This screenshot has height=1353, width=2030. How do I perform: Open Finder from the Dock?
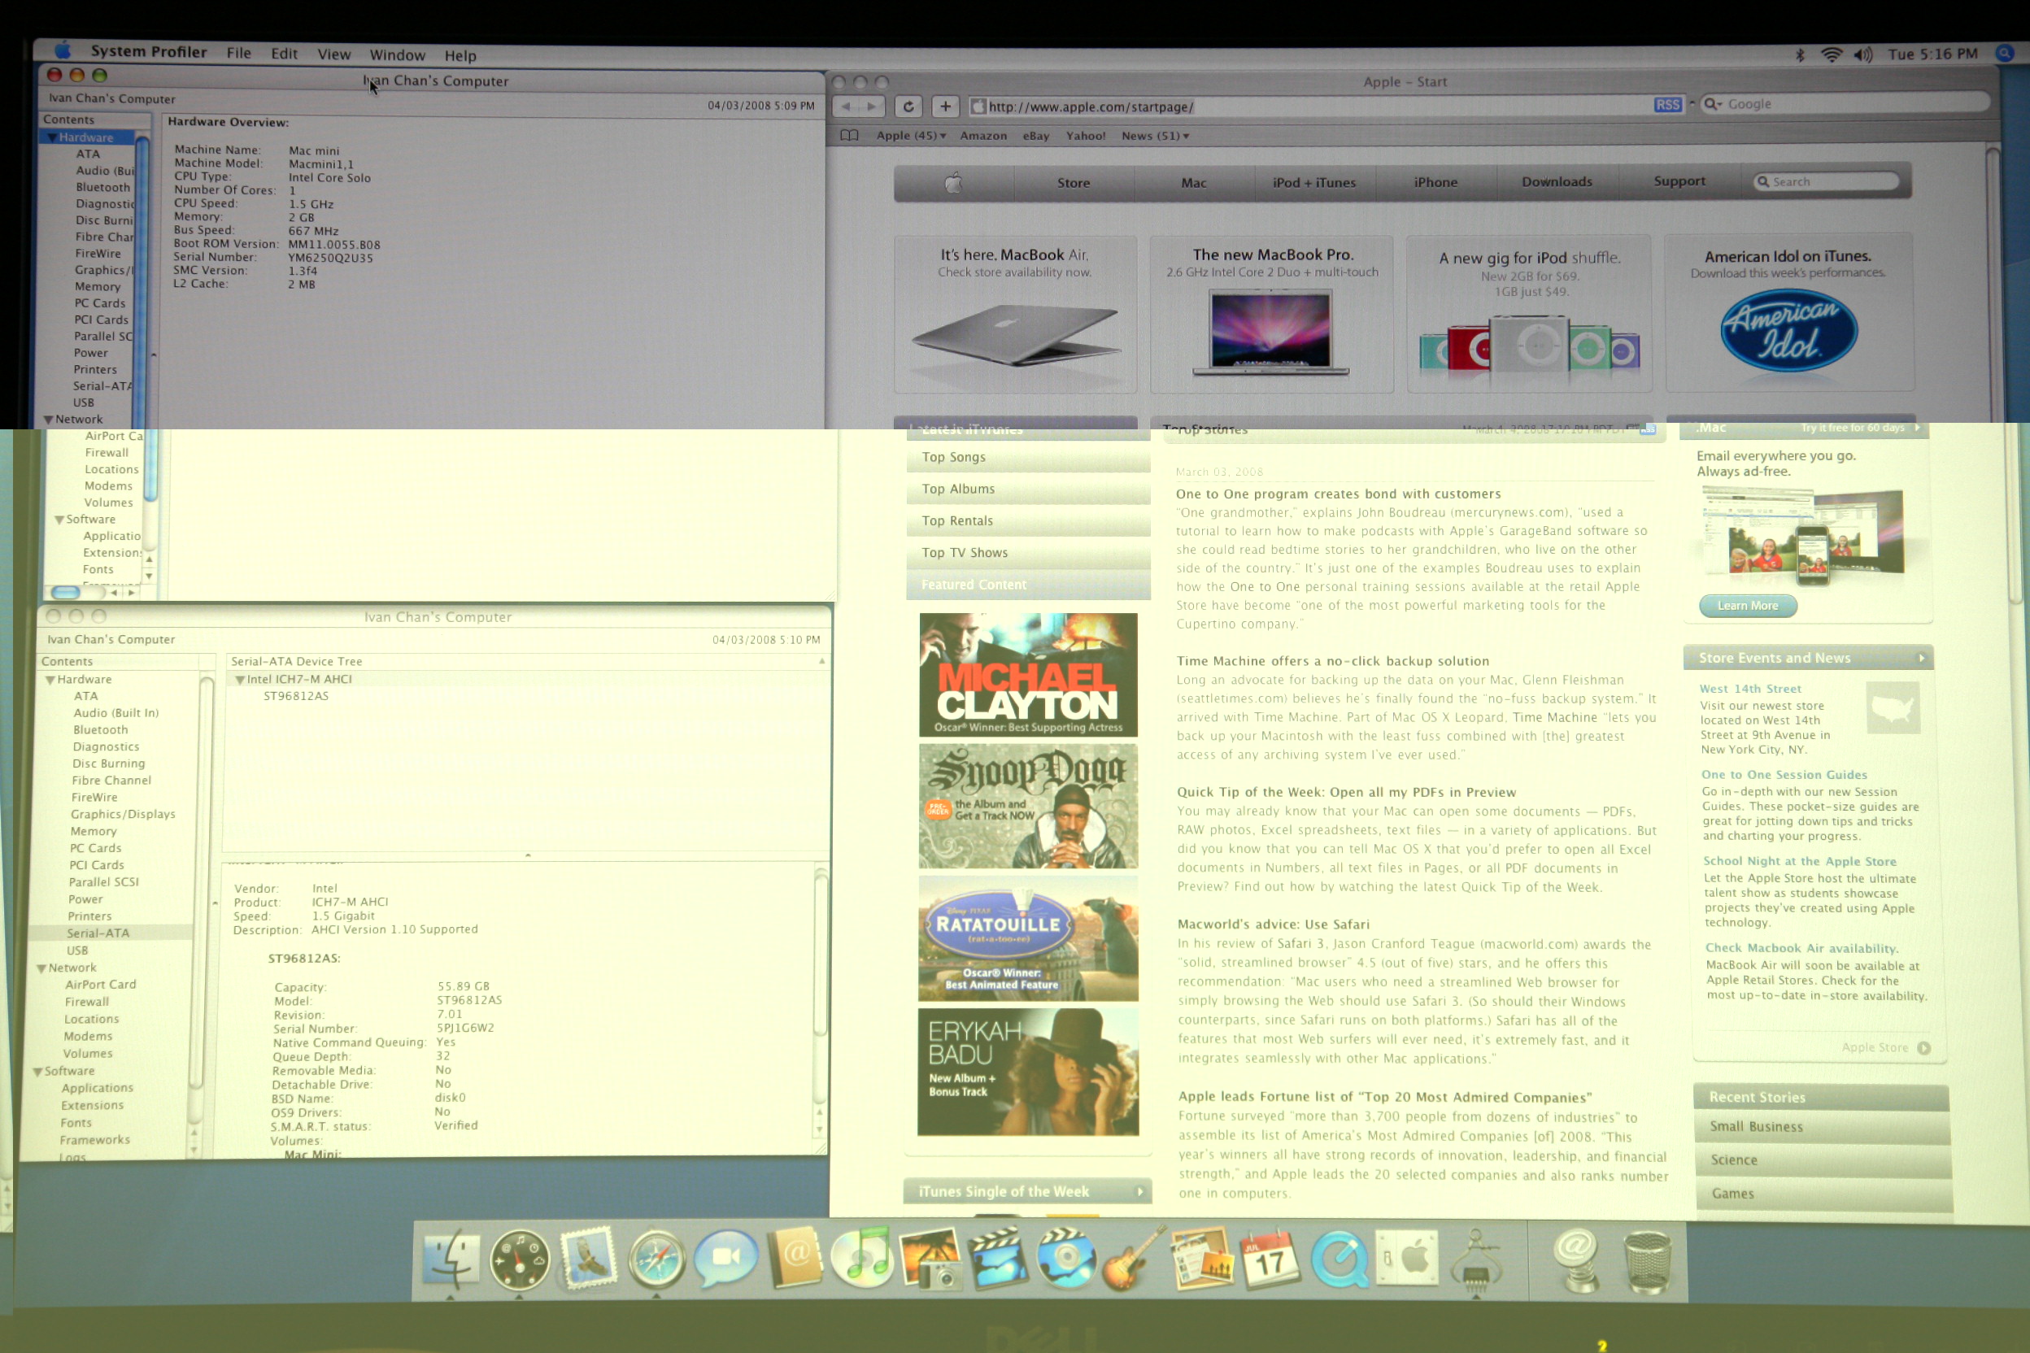coord(451,1259)
